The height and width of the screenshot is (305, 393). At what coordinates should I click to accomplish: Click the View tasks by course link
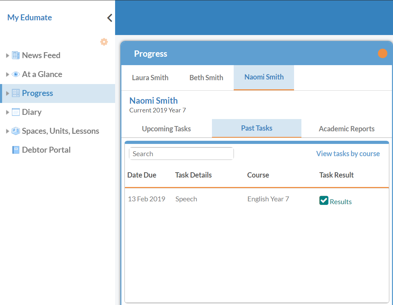348,154
